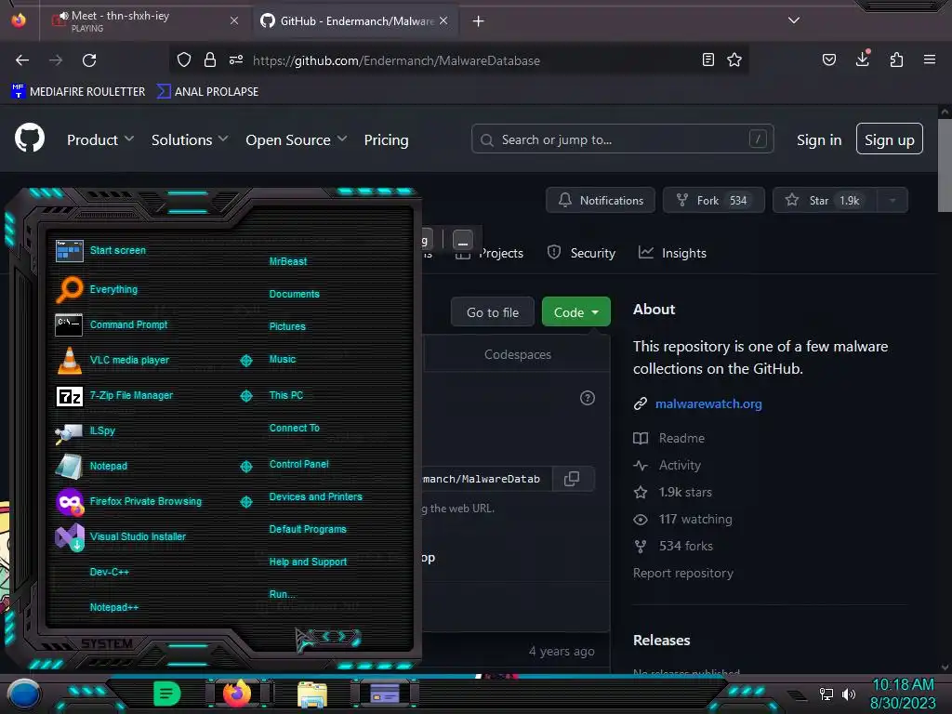Expand the Notepad jump list arrow
This screenshot has height=714, width=952.
point(246,467)
